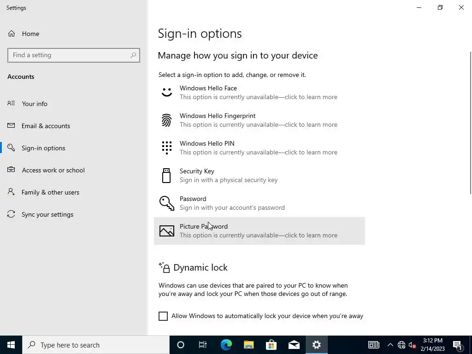472x354 pixels.
Task: Click the News and interests taskbar icon
Action: coord(373,345)
